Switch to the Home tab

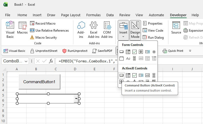point(22,15)
